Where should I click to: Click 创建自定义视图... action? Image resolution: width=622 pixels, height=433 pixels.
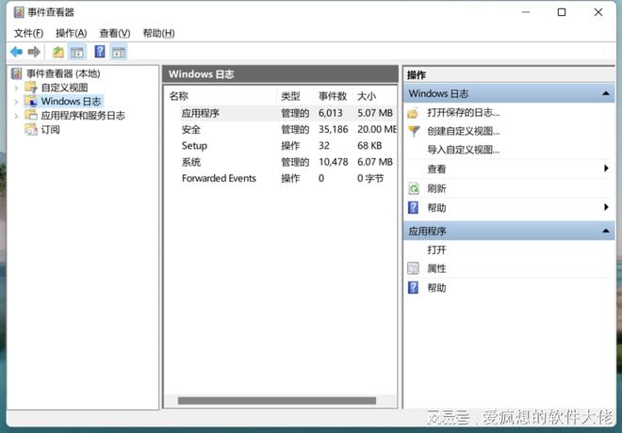pyautogui.click(x=463, y=131)
